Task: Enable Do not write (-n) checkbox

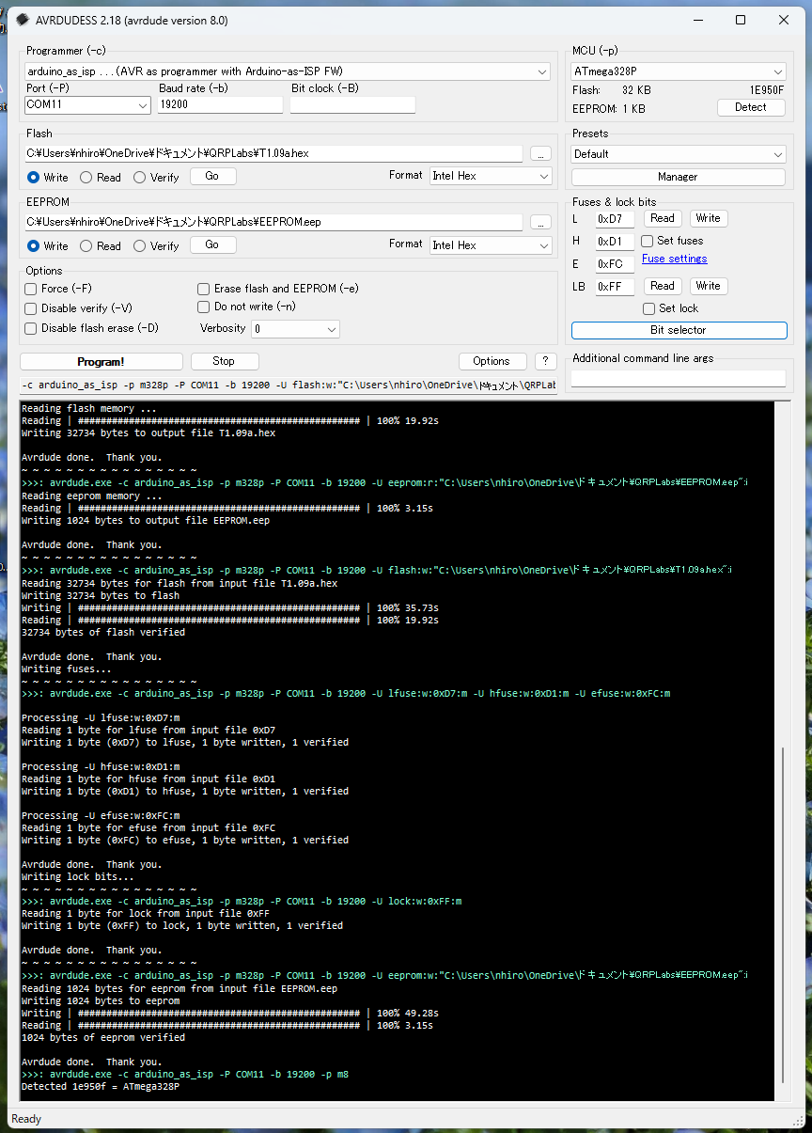Action: 204,307
